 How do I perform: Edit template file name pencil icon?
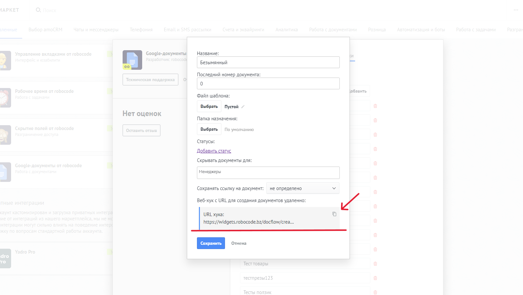click(243, 107)
